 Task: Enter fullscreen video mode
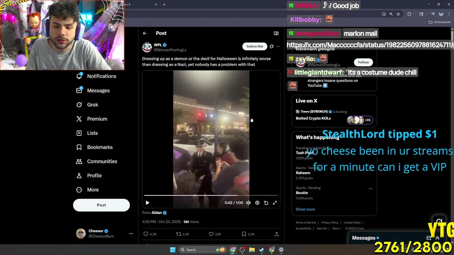click(275, 203)
